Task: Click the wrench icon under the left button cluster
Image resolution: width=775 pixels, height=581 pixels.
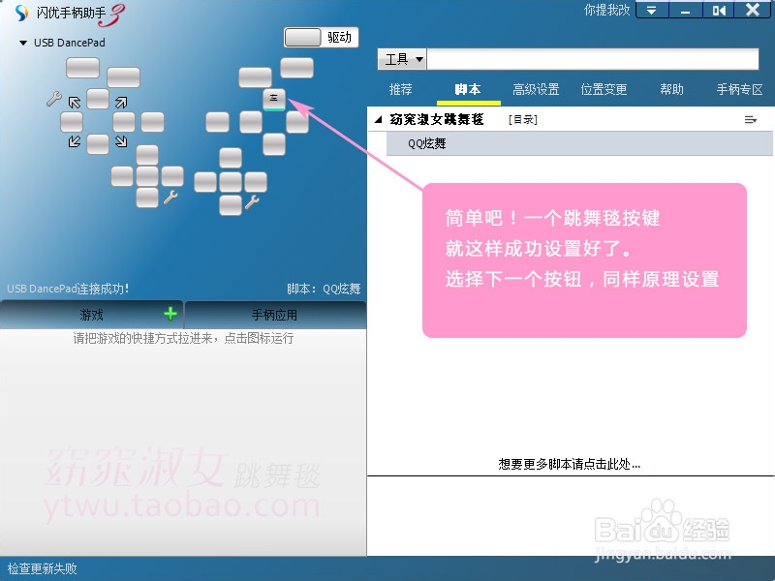Action: 171,196
